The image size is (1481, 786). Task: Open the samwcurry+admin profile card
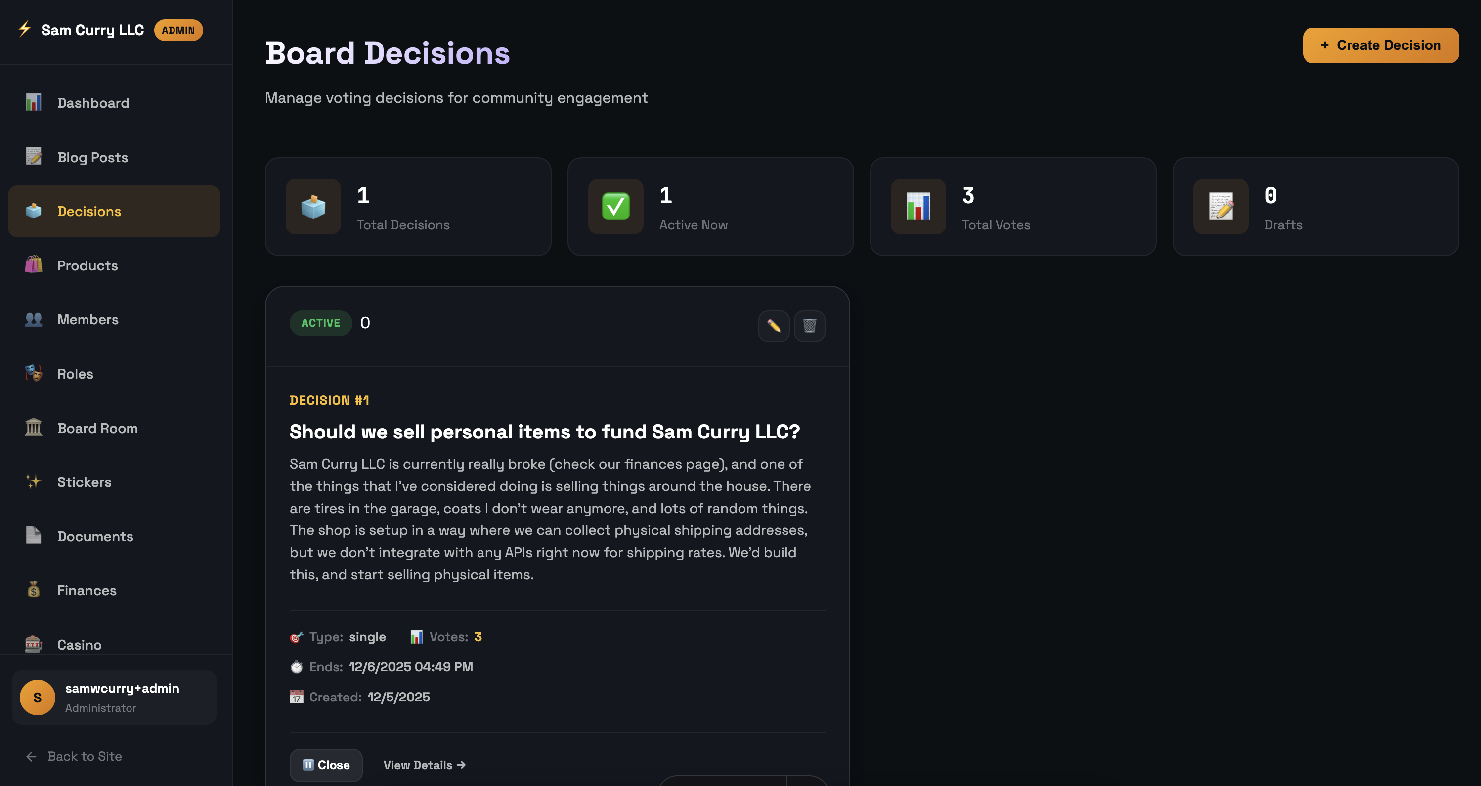(x=114, y=697)
